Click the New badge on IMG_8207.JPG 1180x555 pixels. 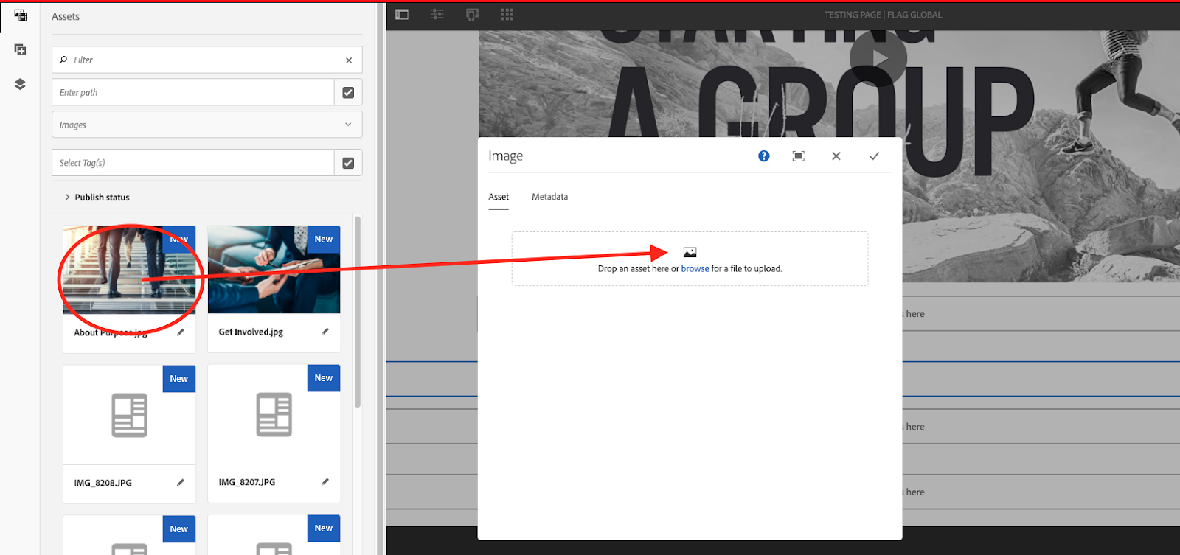pyautogui.click(x=324, y=378)
